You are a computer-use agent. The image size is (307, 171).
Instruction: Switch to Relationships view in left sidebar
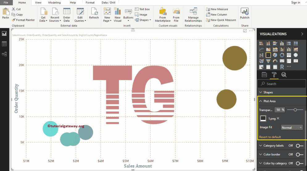click(x=4, y=54)
